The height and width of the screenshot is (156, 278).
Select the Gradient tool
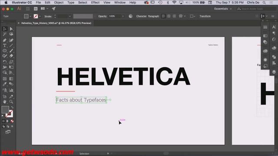(x=11, y=79)
